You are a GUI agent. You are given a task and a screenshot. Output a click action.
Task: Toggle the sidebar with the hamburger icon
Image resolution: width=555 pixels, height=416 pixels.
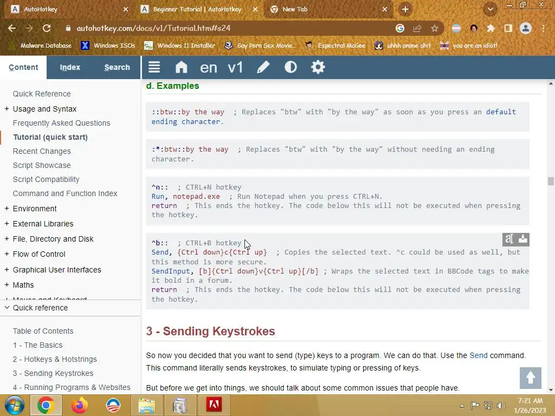[154, 67]
